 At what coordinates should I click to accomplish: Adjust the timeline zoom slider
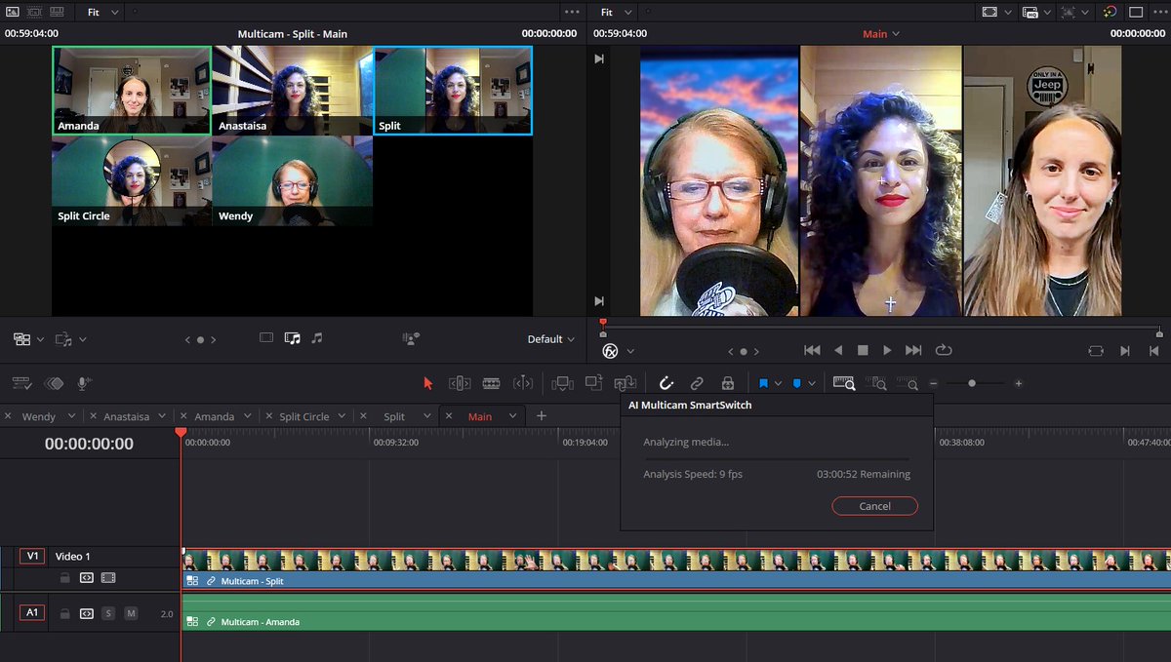click(x=972, y=382)
